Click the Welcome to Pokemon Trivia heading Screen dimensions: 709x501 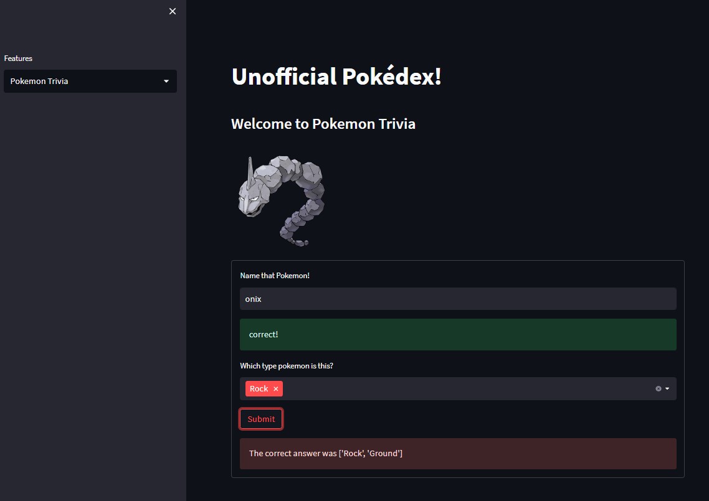click(323, 123)
